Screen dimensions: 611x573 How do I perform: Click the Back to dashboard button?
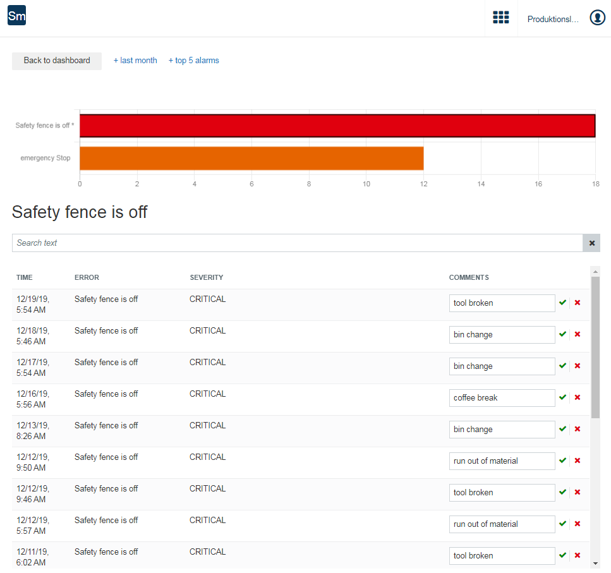(x=56, y=61)
